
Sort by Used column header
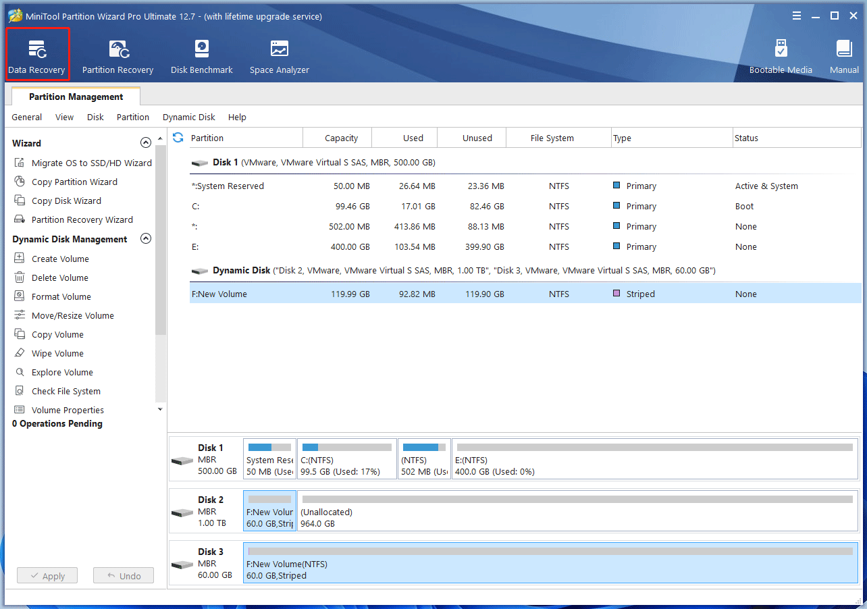(x=405, y=138)
